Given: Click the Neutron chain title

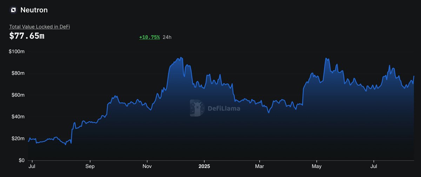Looking at the screenshot, I should 34,10.
